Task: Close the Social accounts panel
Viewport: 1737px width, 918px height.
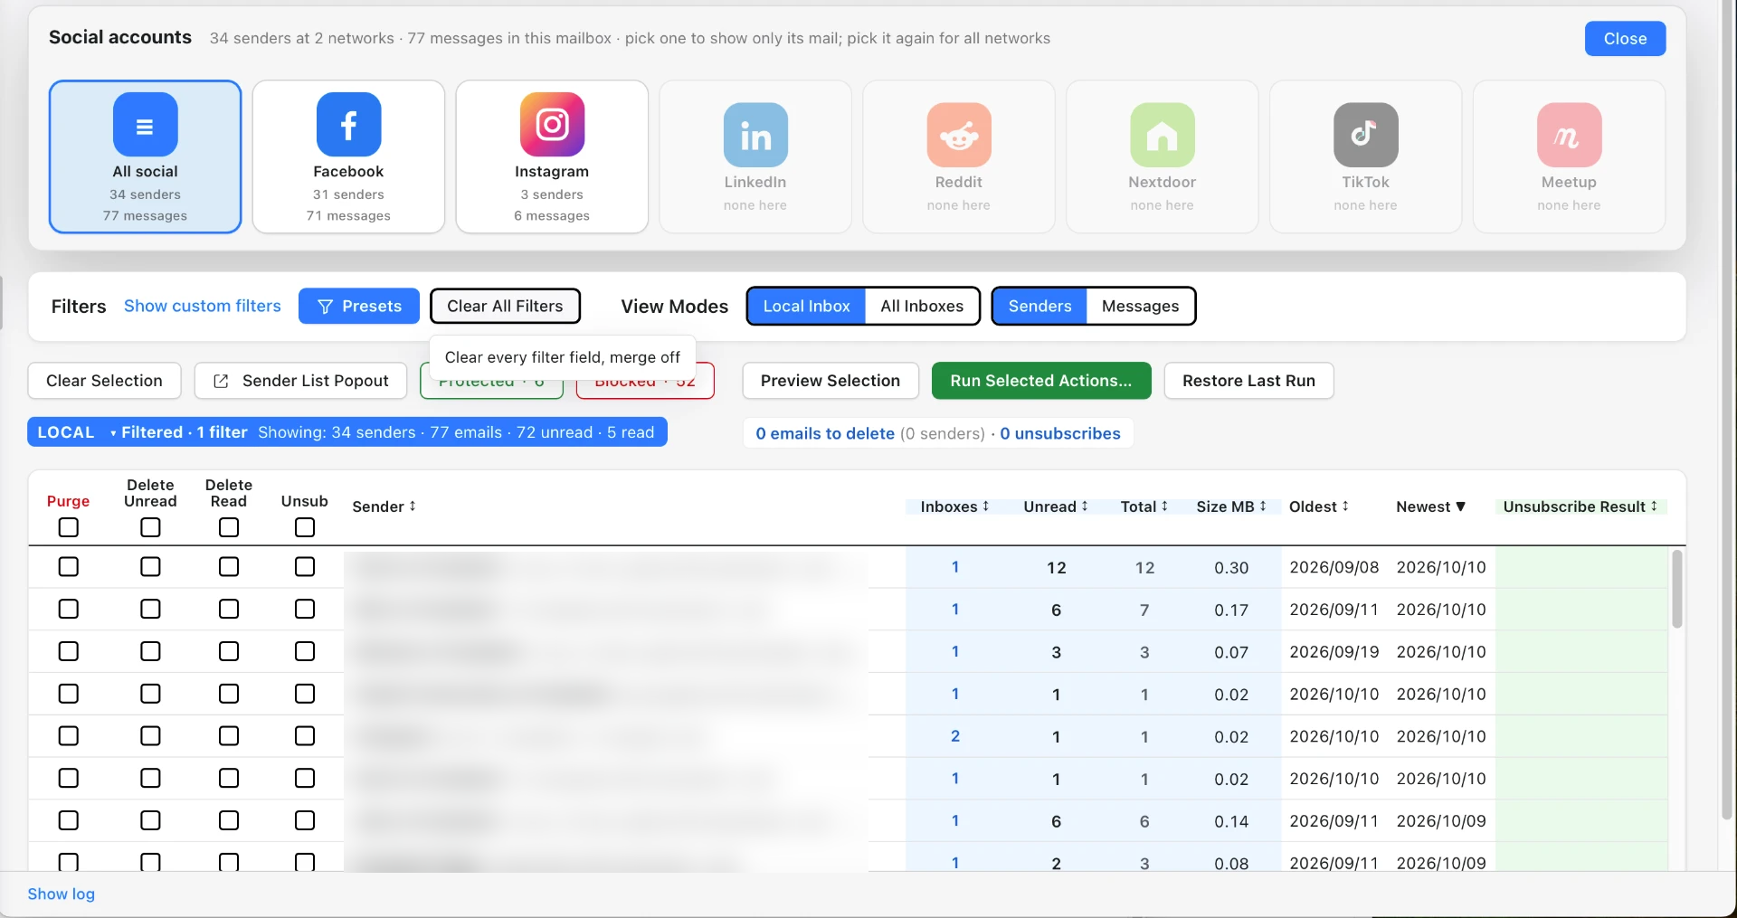Action: click(1625, 39)
